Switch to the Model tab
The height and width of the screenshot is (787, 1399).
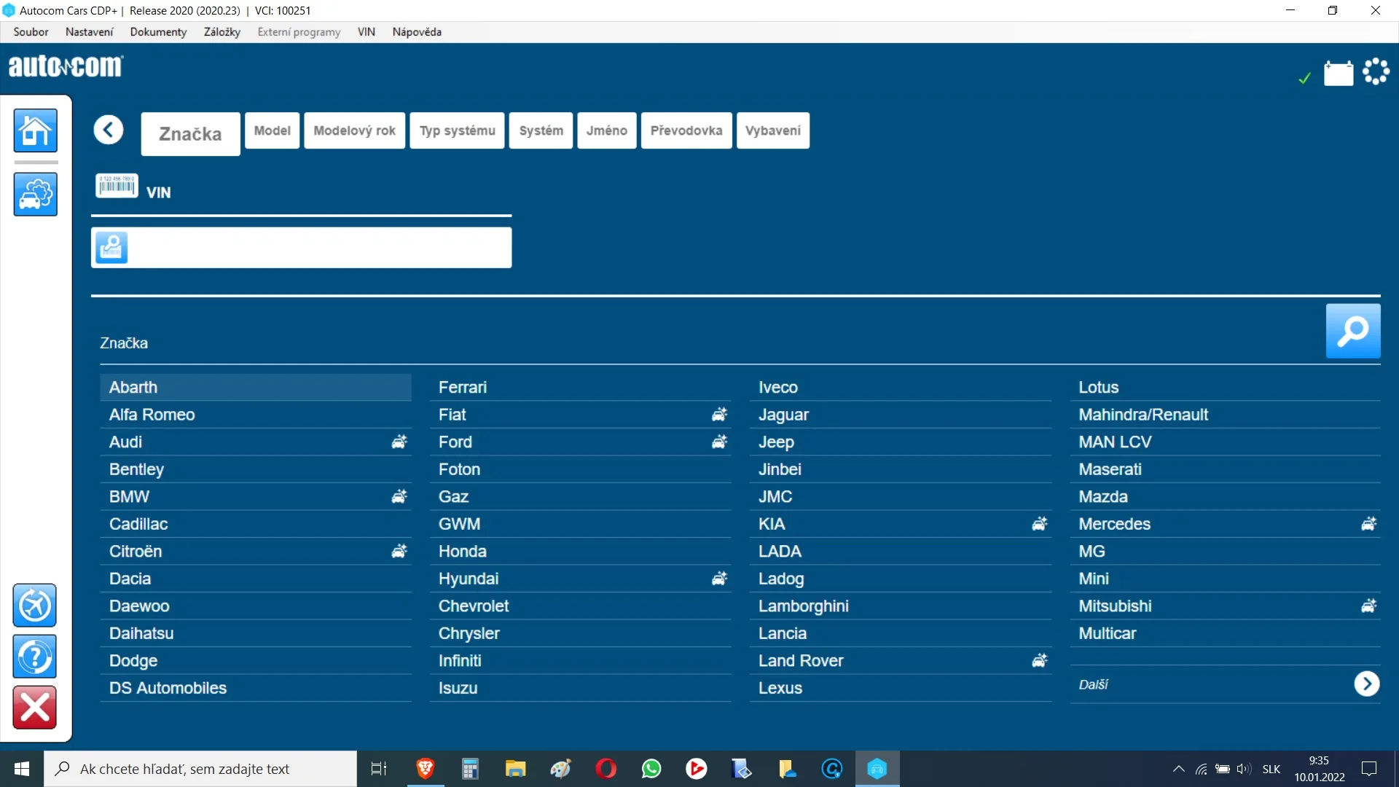pos(272,130)
